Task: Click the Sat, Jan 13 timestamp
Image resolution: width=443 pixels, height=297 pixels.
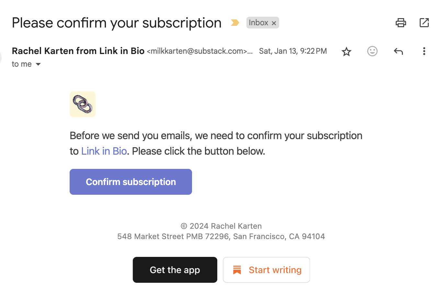Action: [x=293, y=51]
